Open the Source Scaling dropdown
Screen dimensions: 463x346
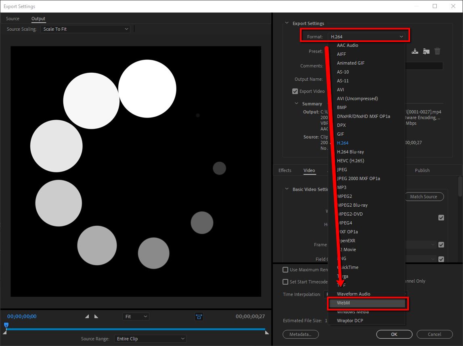point(85,29)
